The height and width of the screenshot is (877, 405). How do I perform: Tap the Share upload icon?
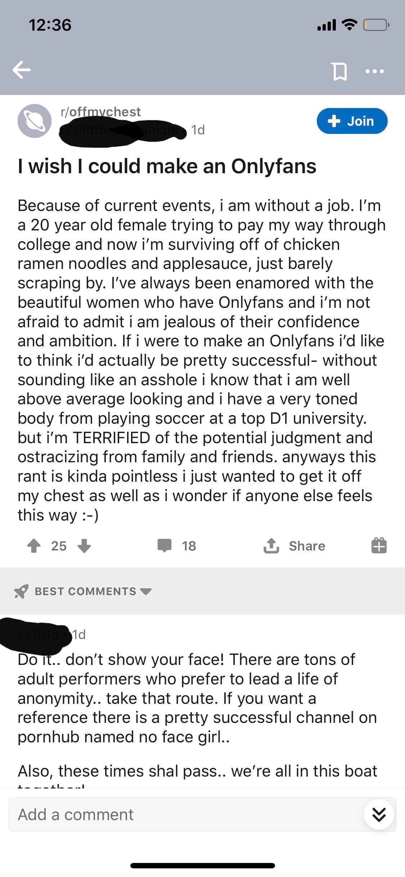[271, 546]
